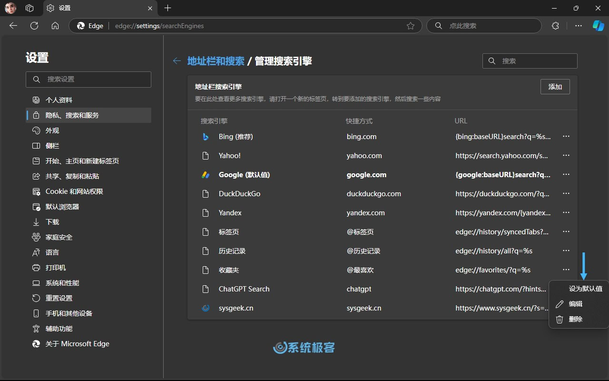This screenshot has width=609, height=381.
Task: Open the more options menu for Google
Action: tap(566, 175)
